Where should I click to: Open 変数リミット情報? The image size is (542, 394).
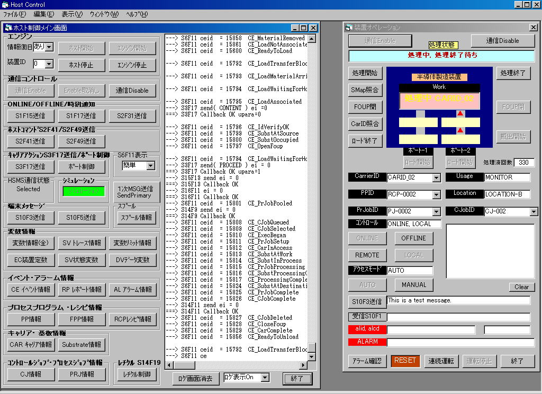point(132,243)
